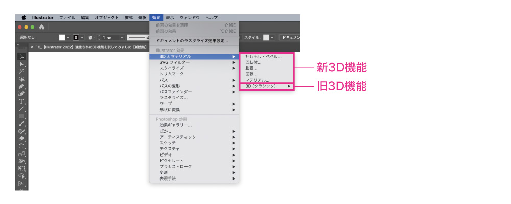Open the ウィンドウ menu

[190, 17]
